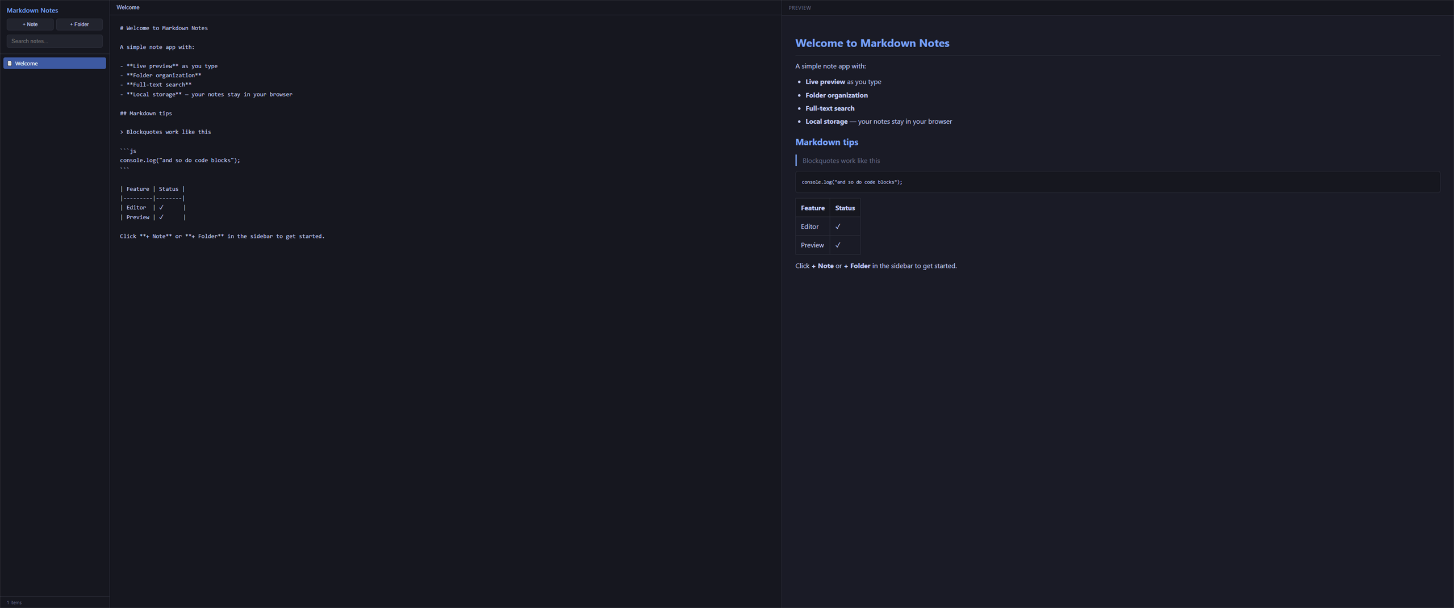Viewport: 1454px width, 608px height.
Task: Click editor line '| Feature | Status |'
Action: [x=152, y=189]
